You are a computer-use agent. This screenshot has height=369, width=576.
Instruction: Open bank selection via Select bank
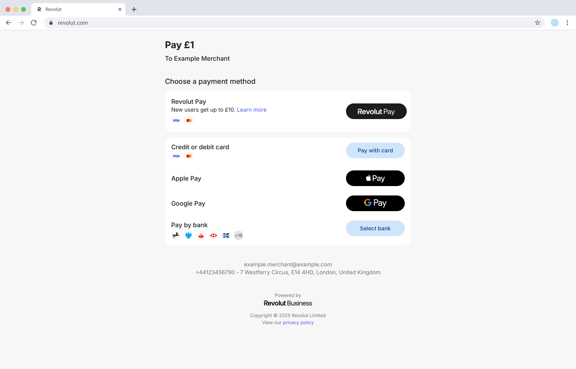click(375, 228)
